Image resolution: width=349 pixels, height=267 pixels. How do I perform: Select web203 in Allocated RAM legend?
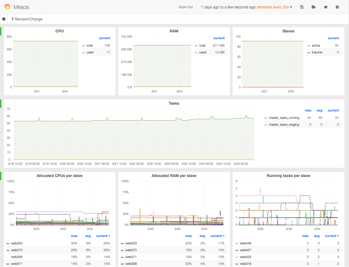(131, 243)
